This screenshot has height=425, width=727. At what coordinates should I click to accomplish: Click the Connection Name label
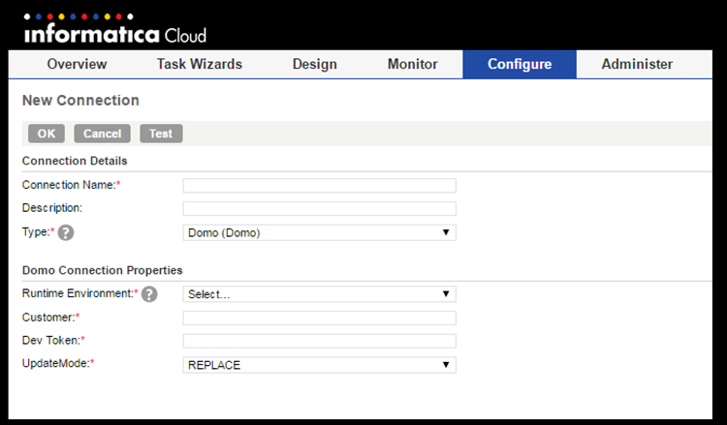pos(70,185)
